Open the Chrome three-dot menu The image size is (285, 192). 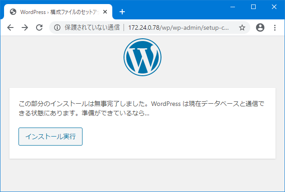275,27
